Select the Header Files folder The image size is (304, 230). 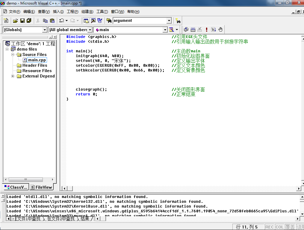coord(35,66)
